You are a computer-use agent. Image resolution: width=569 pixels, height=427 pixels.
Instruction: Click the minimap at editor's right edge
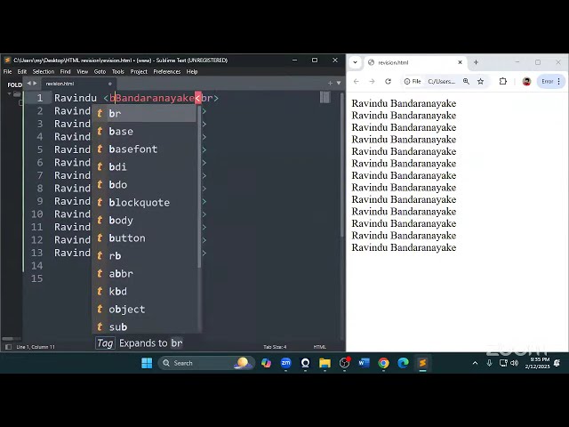(x=325, y=97)
